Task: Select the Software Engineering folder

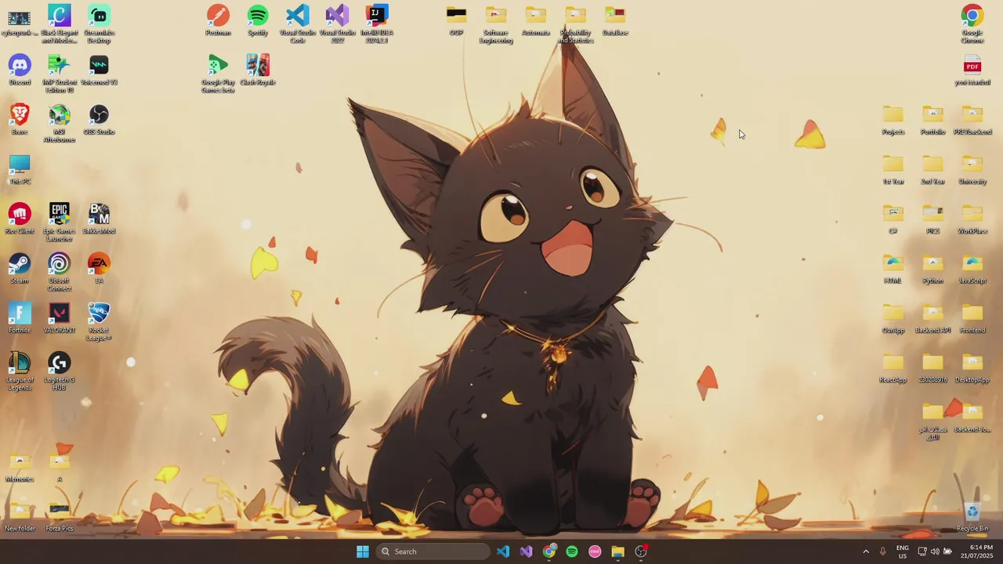Action: point(496,23)
